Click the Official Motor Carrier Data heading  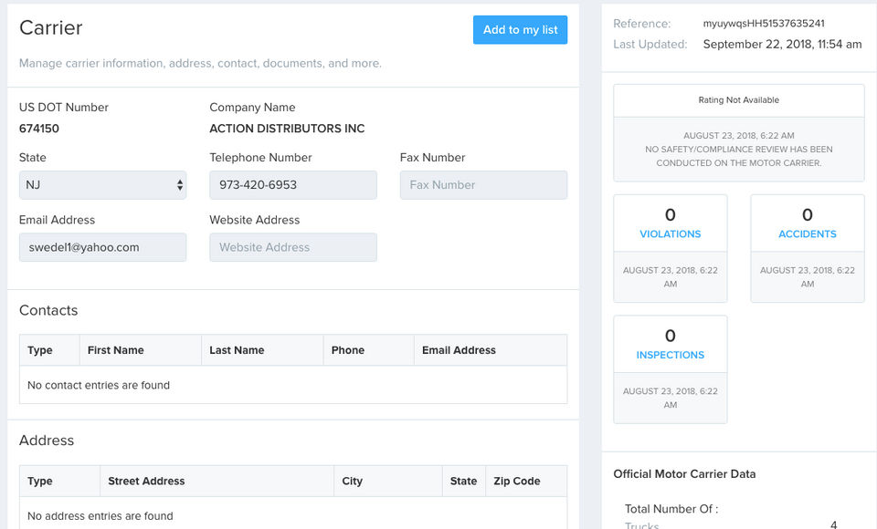point(684,473)
